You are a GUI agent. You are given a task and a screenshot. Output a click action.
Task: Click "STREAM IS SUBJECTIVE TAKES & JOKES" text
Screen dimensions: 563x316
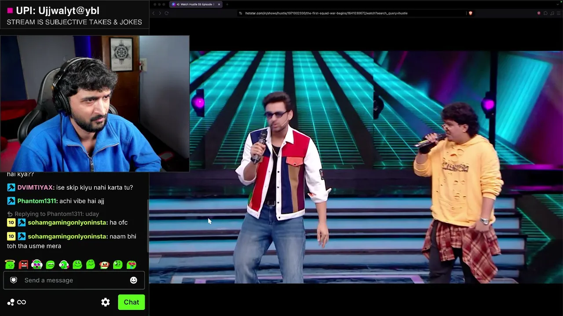[x=74, y=22]
